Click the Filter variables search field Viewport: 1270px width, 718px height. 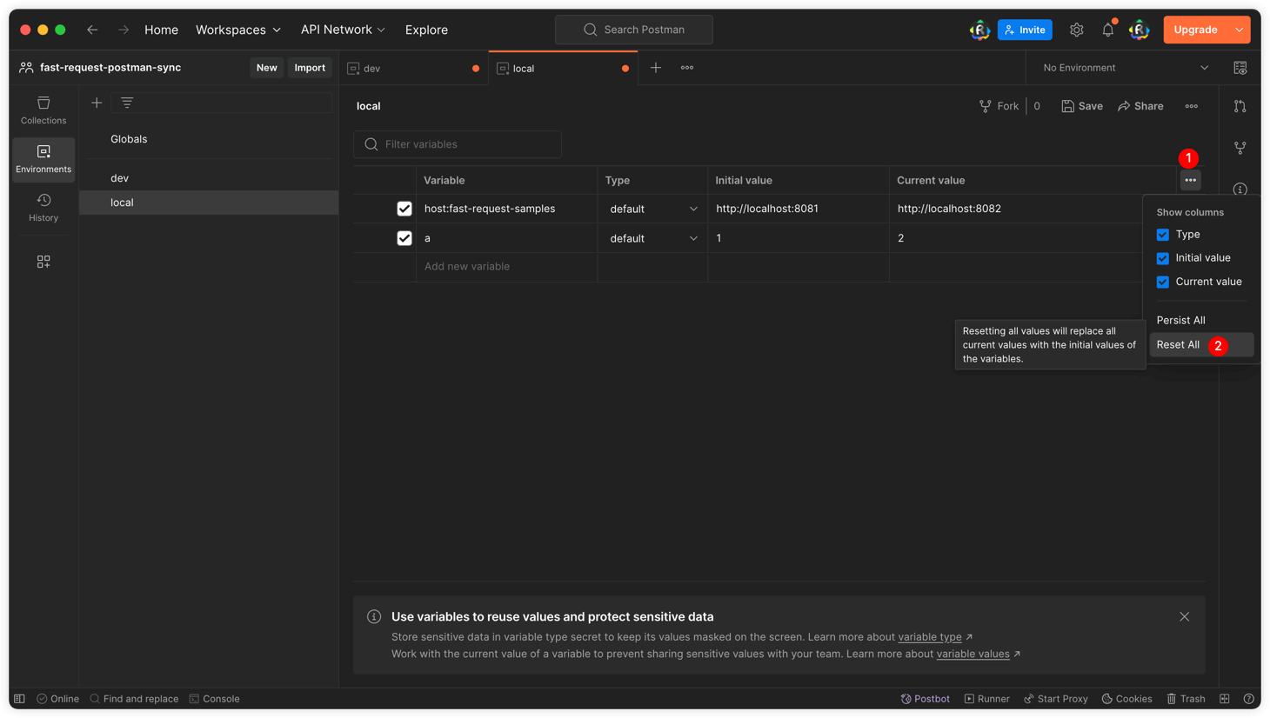[x=458, y=144]
